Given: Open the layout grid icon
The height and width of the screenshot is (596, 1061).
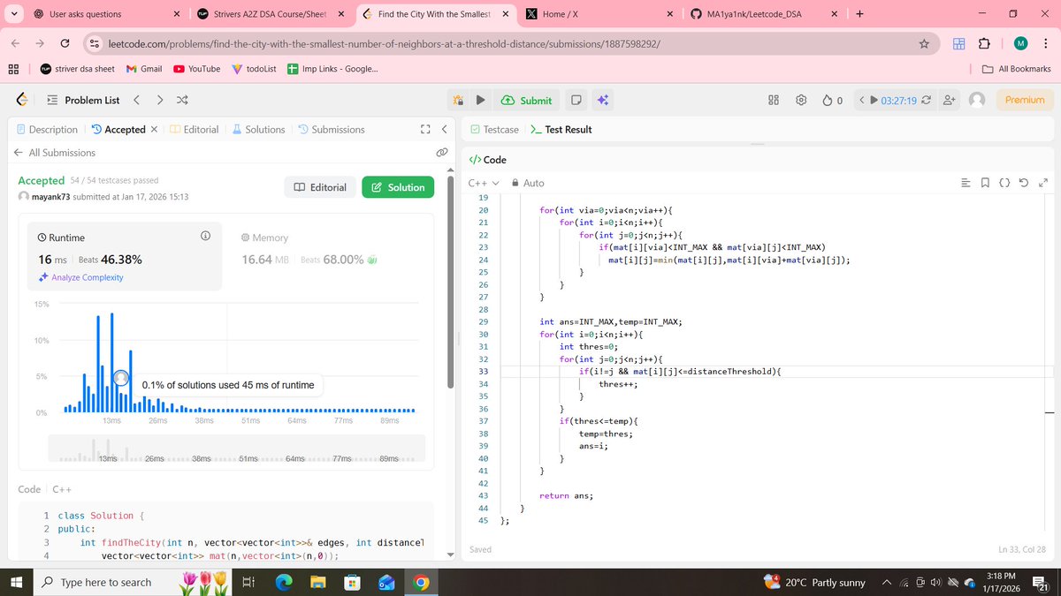Looking at the screenshot, I should click(774, 100).
